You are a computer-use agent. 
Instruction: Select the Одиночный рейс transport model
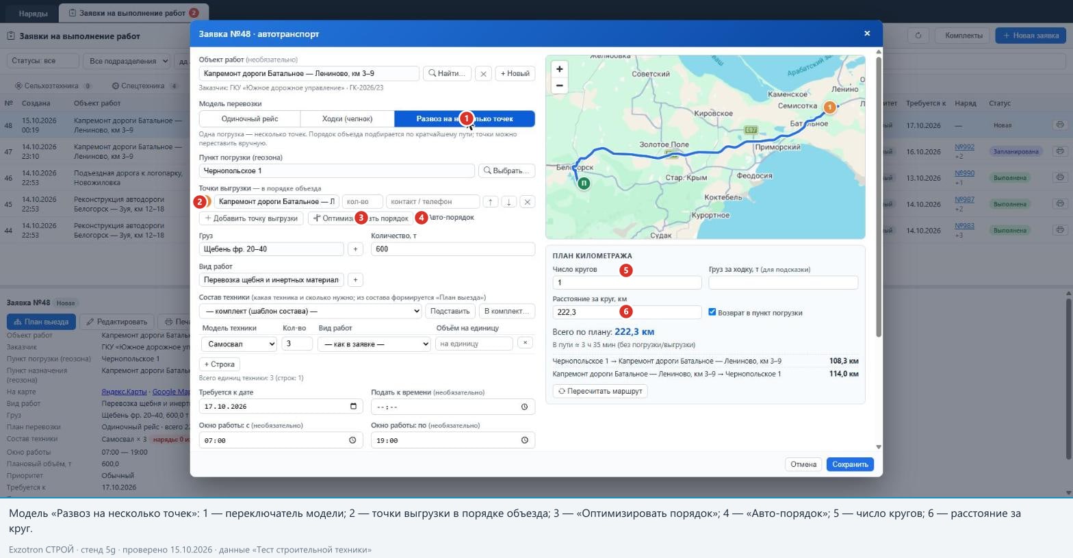point(250,119)
